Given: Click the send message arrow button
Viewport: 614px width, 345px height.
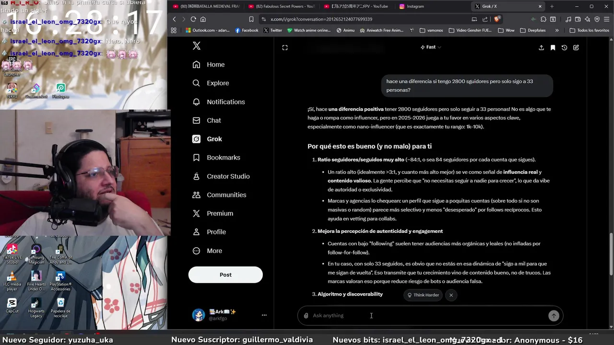Looking at the screenshot, I should pos(554,315).
